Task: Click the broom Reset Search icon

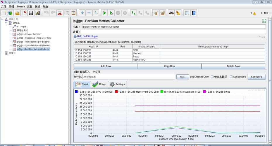Action: point(178,13)
